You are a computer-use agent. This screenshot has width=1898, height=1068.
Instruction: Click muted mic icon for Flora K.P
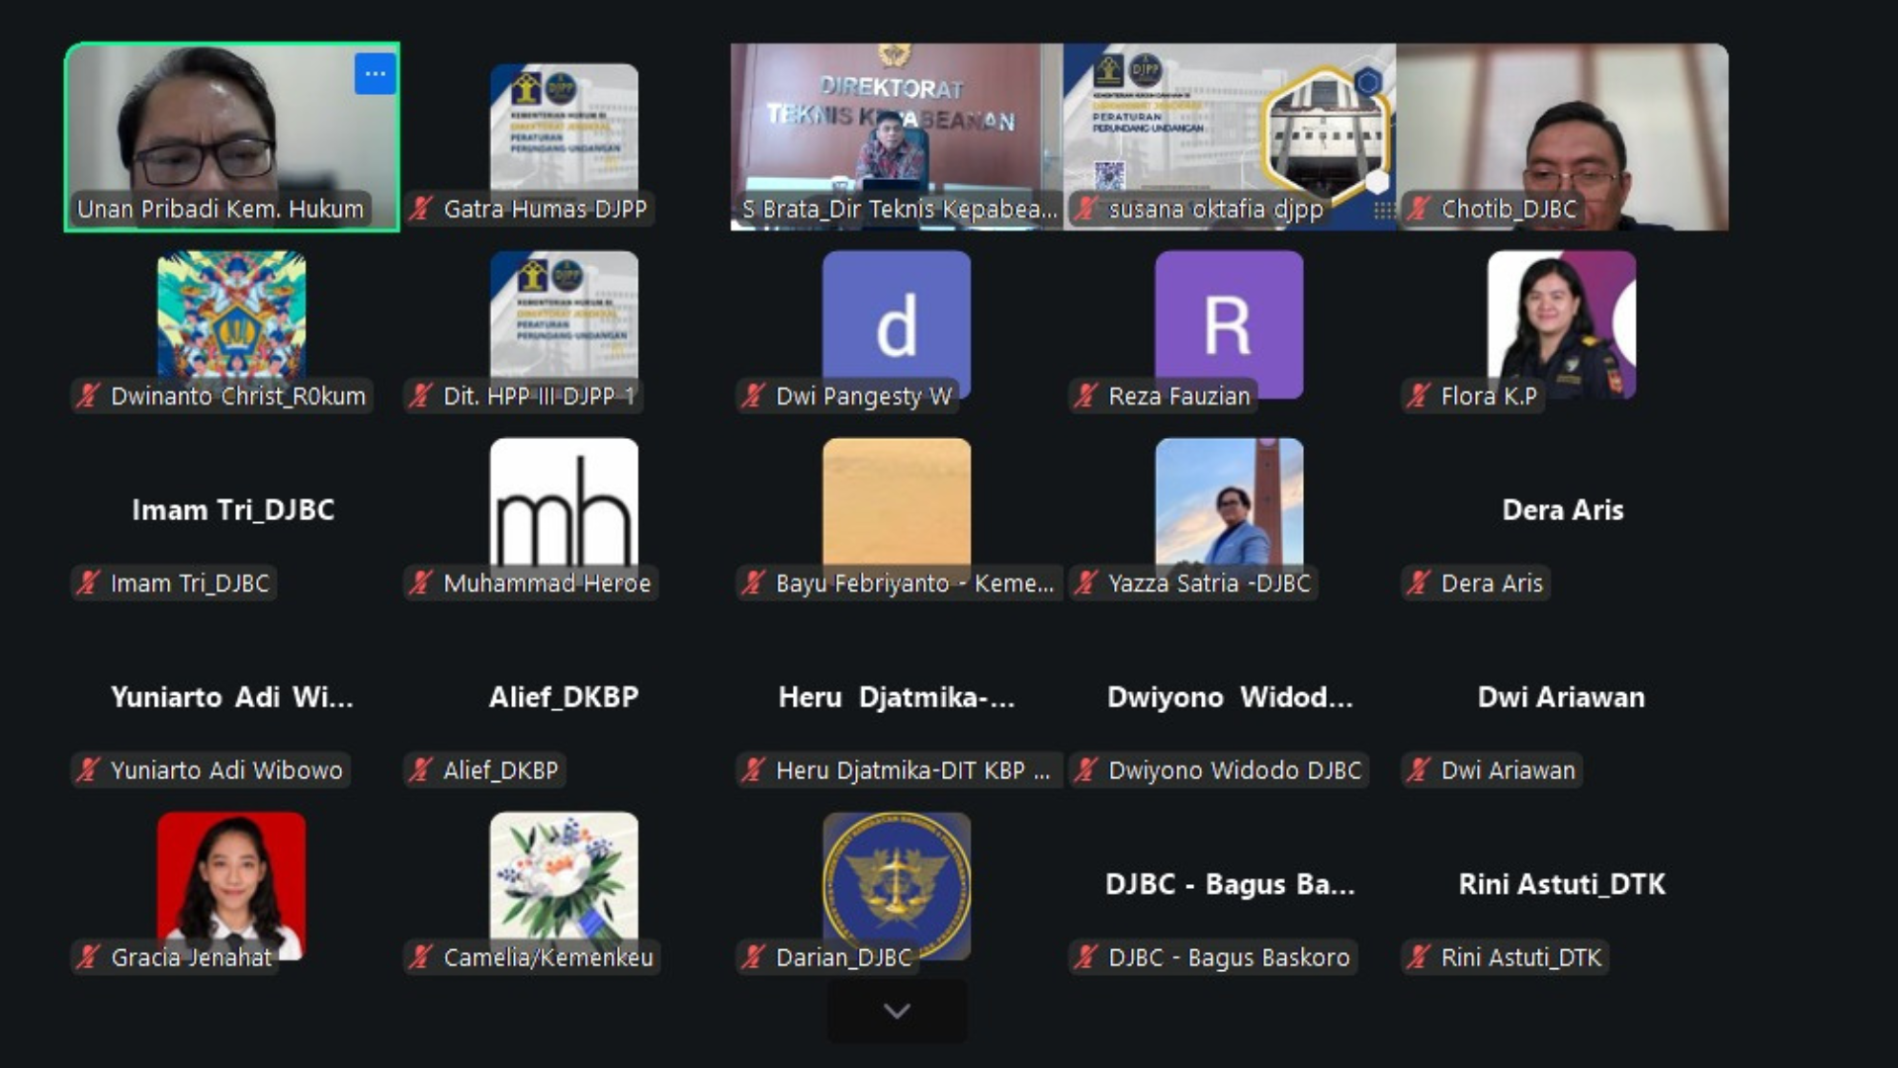tap(1419, 396)
